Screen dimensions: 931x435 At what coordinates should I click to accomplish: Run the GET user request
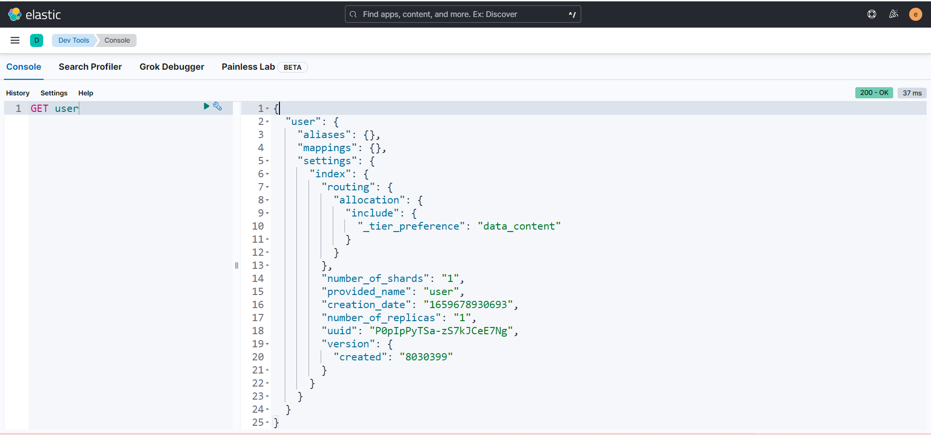tap(206, 106)
